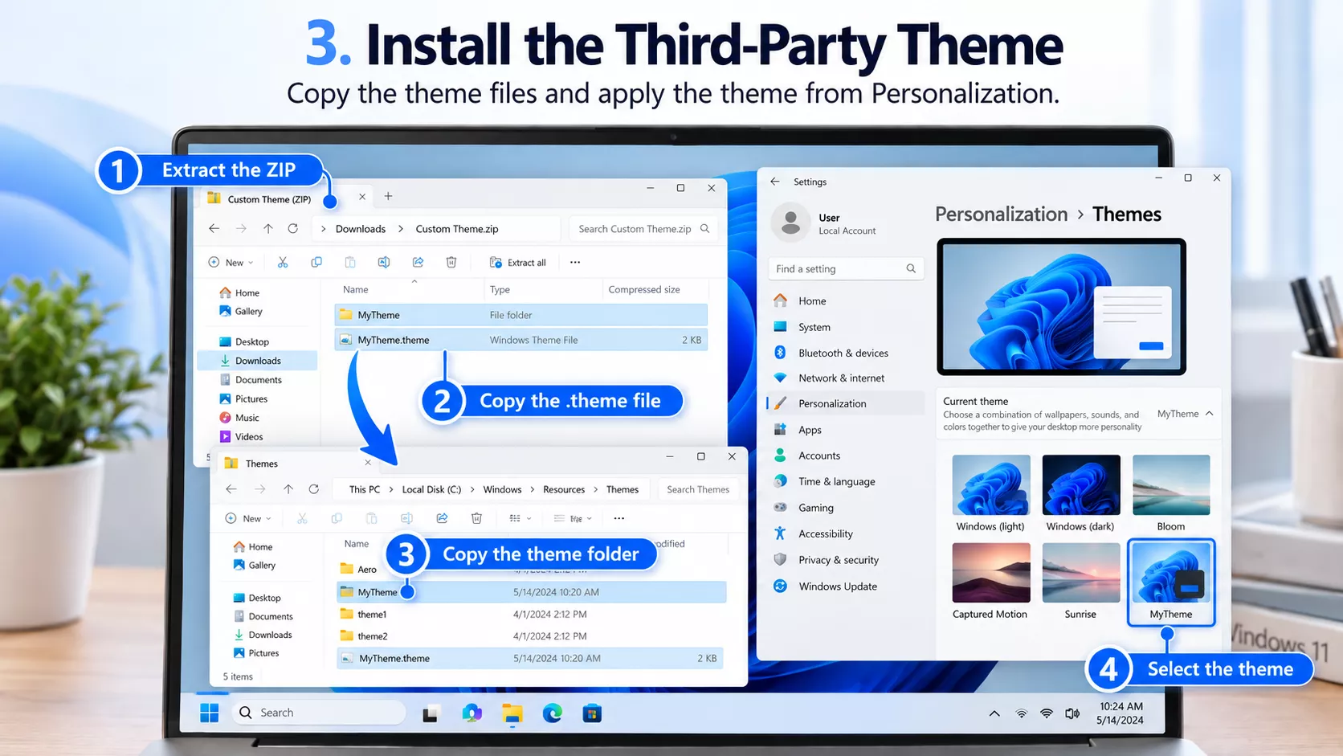The height and width of the screenshot is (756, 1343).
Task: Open Microsoft Edge from the taskbar
Action: point(552,713)
